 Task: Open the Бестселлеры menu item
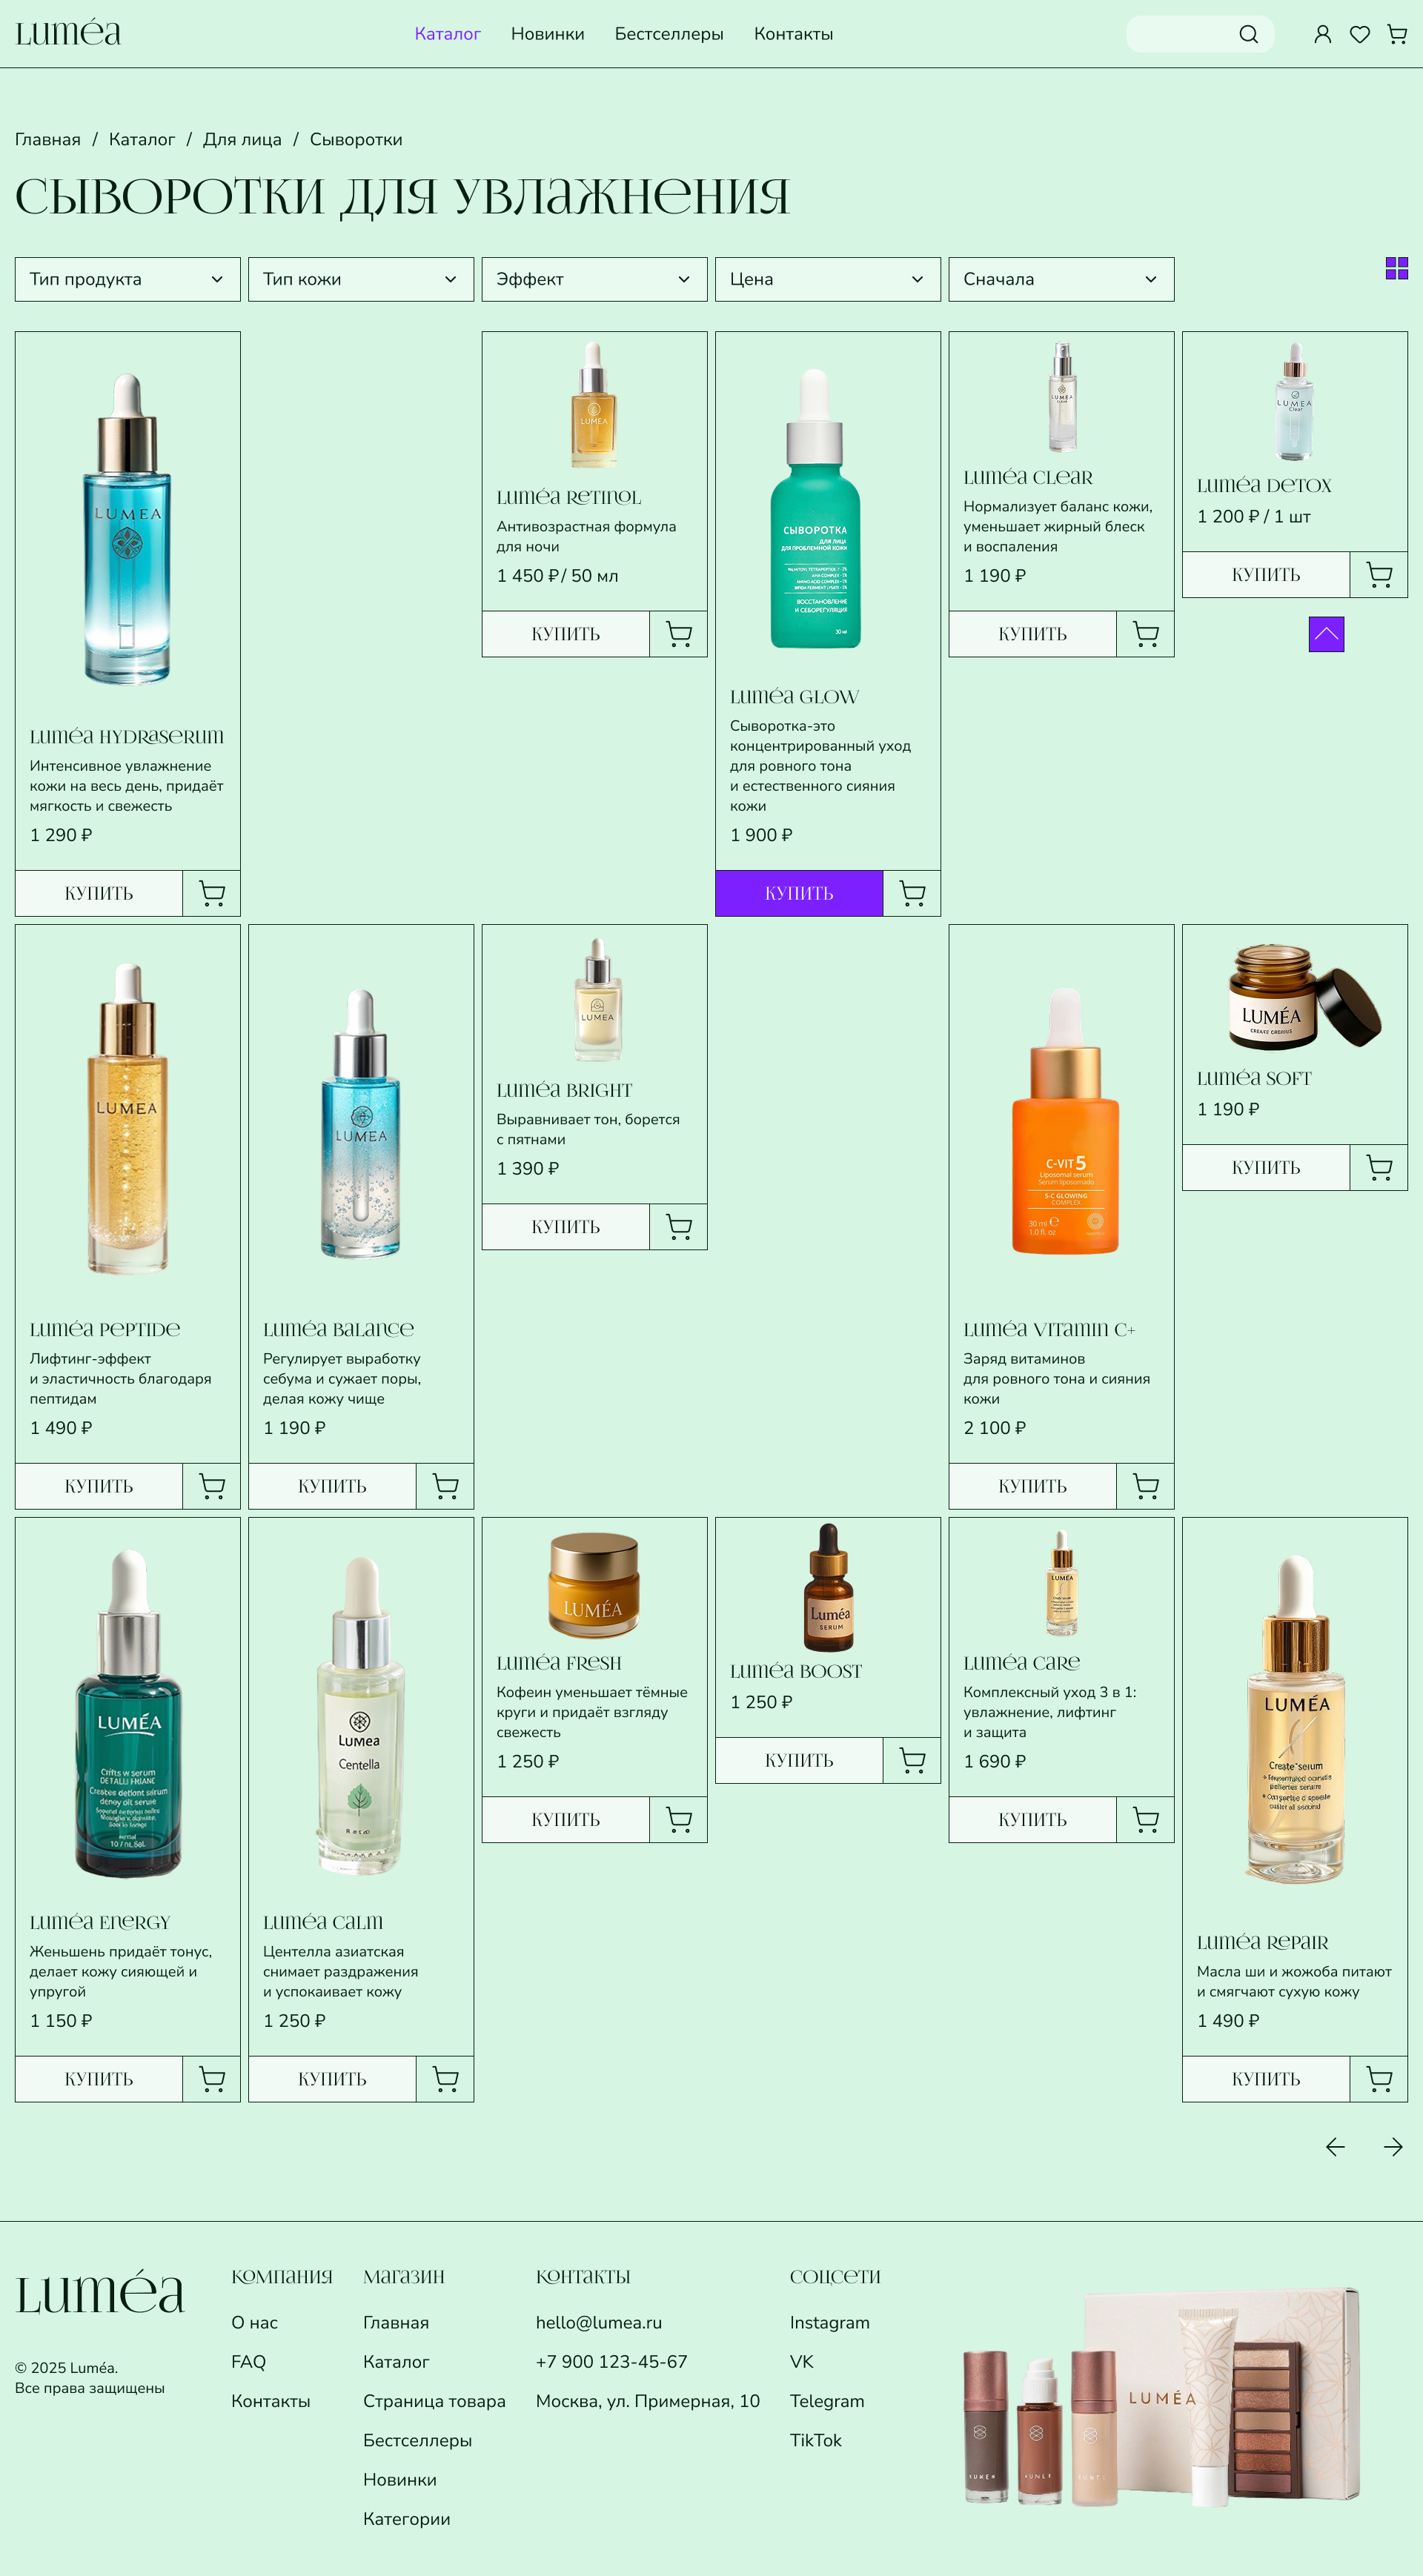pyautogui.click(x=668, y=34)
